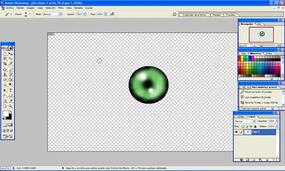Select the Crop tool

5,63
